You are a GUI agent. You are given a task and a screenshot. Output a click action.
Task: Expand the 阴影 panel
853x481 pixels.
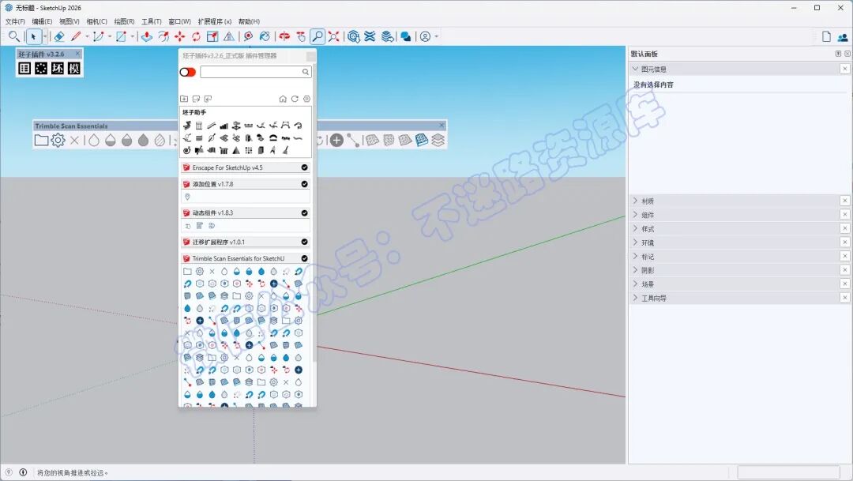click(635, 270)
